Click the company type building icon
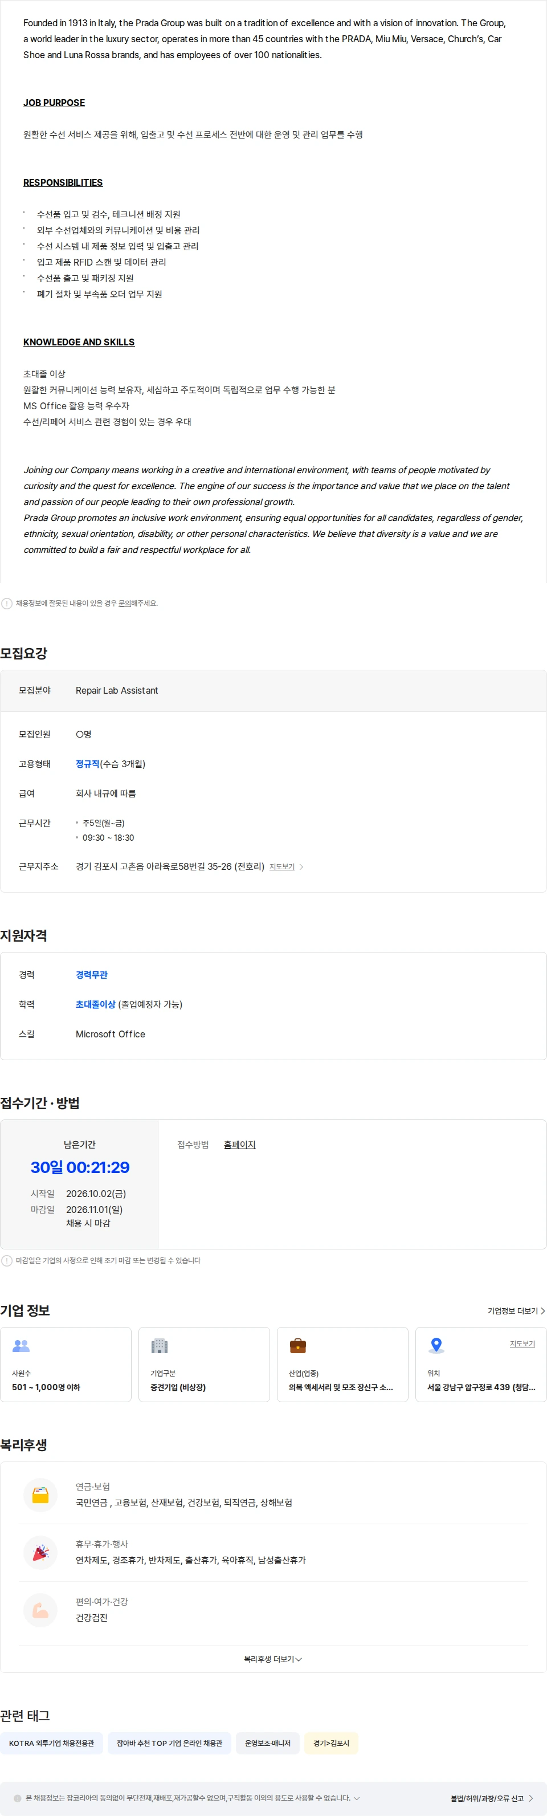This screenshot has width=547, height=1816. click(160, 1346)
